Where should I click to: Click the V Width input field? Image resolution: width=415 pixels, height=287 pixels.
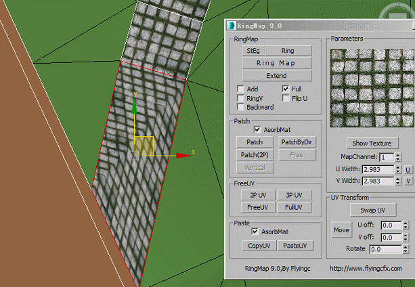[378, 181]
